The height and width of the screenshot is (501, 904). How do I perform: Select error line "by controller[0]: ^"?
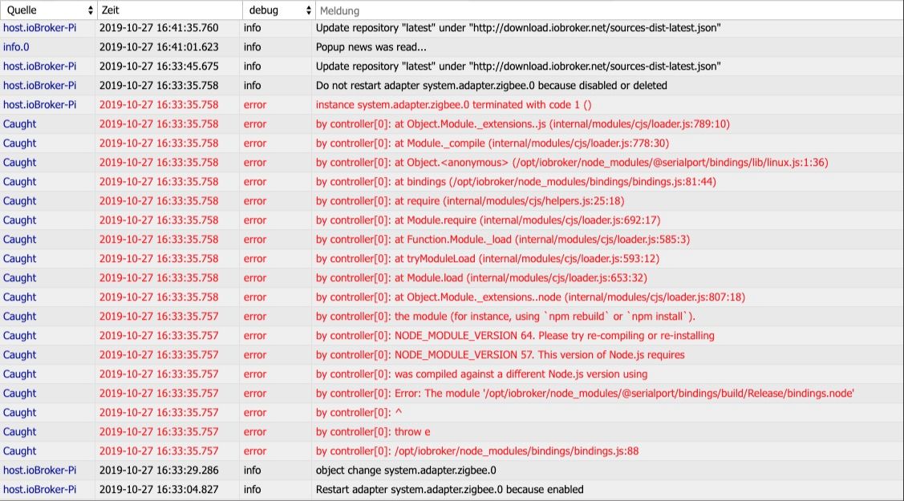point(359,413)
